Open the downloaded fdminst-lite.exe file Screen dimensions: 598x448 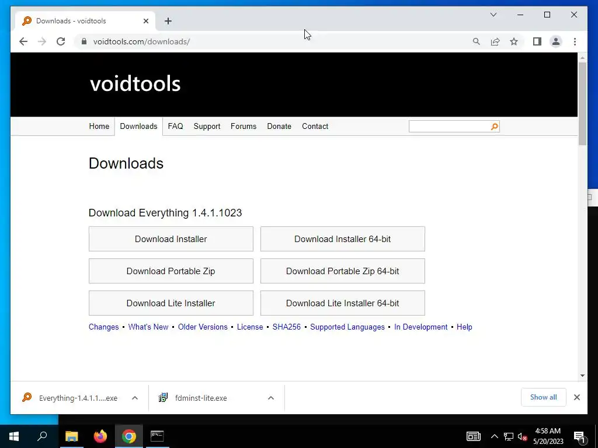click(193, 398)
